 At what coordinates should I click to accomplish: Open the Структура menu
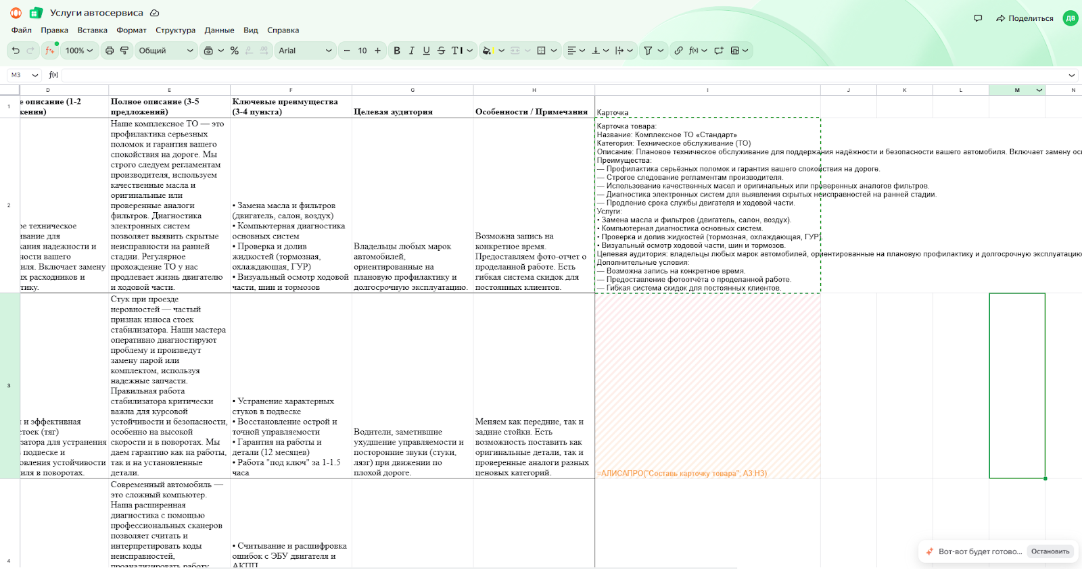pyautogui.click(x=175, y=30)
